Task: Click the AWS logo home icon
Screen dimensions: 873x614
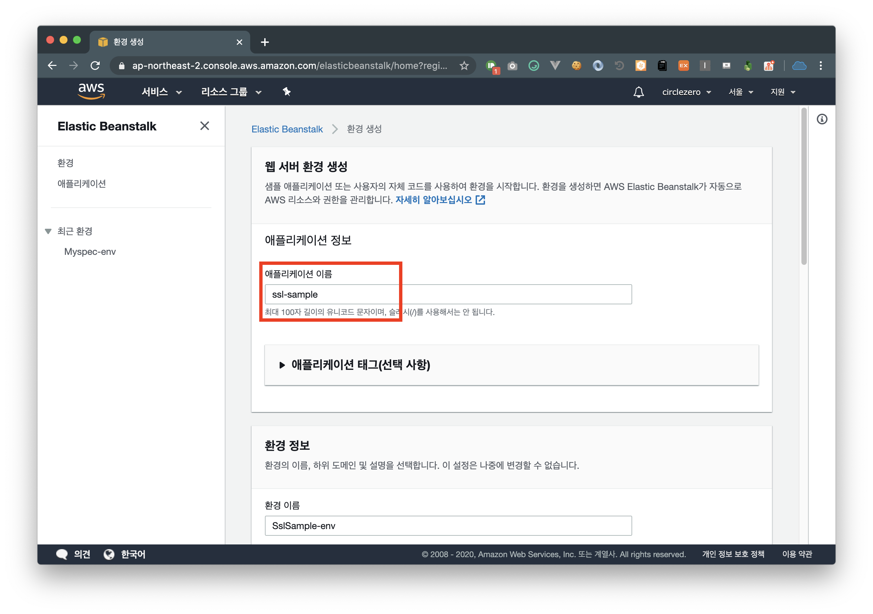Action: (x=91, y=91)
